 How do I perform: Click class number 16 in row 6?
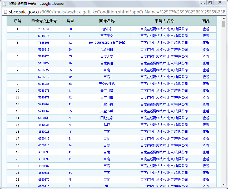70,63
